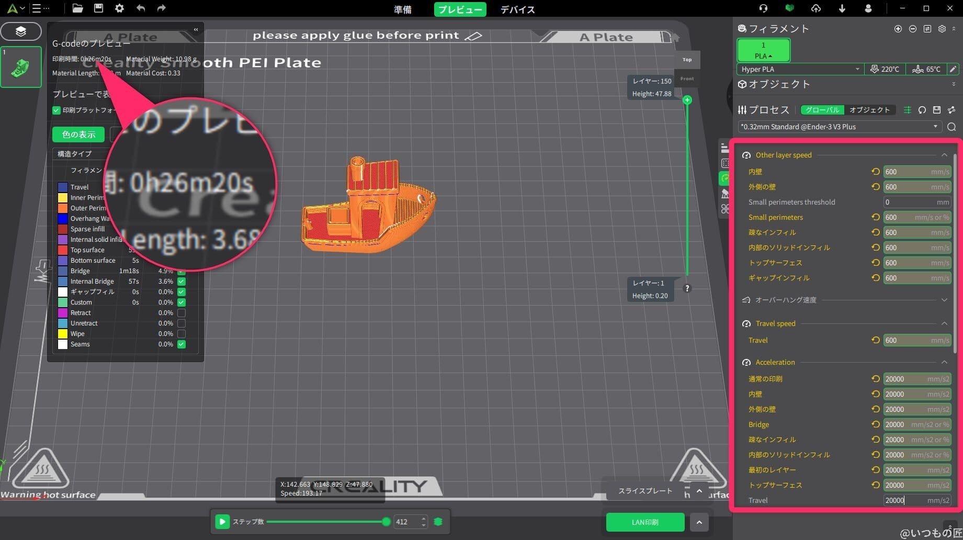
Task: Select the plate thumbnail in left sidebar
Action: click(x=21, y=66)
